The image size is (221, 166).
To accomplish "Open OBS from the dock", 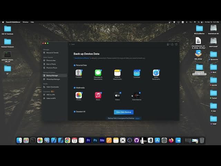I will [130, 140].
